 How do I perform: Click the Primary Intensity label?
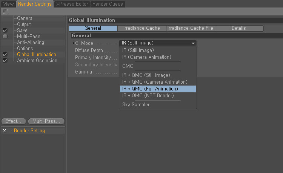(x=93, y=58)
